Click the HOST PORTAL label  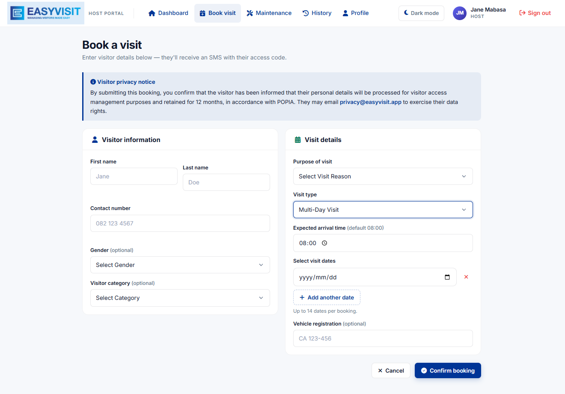click(106, 13)
